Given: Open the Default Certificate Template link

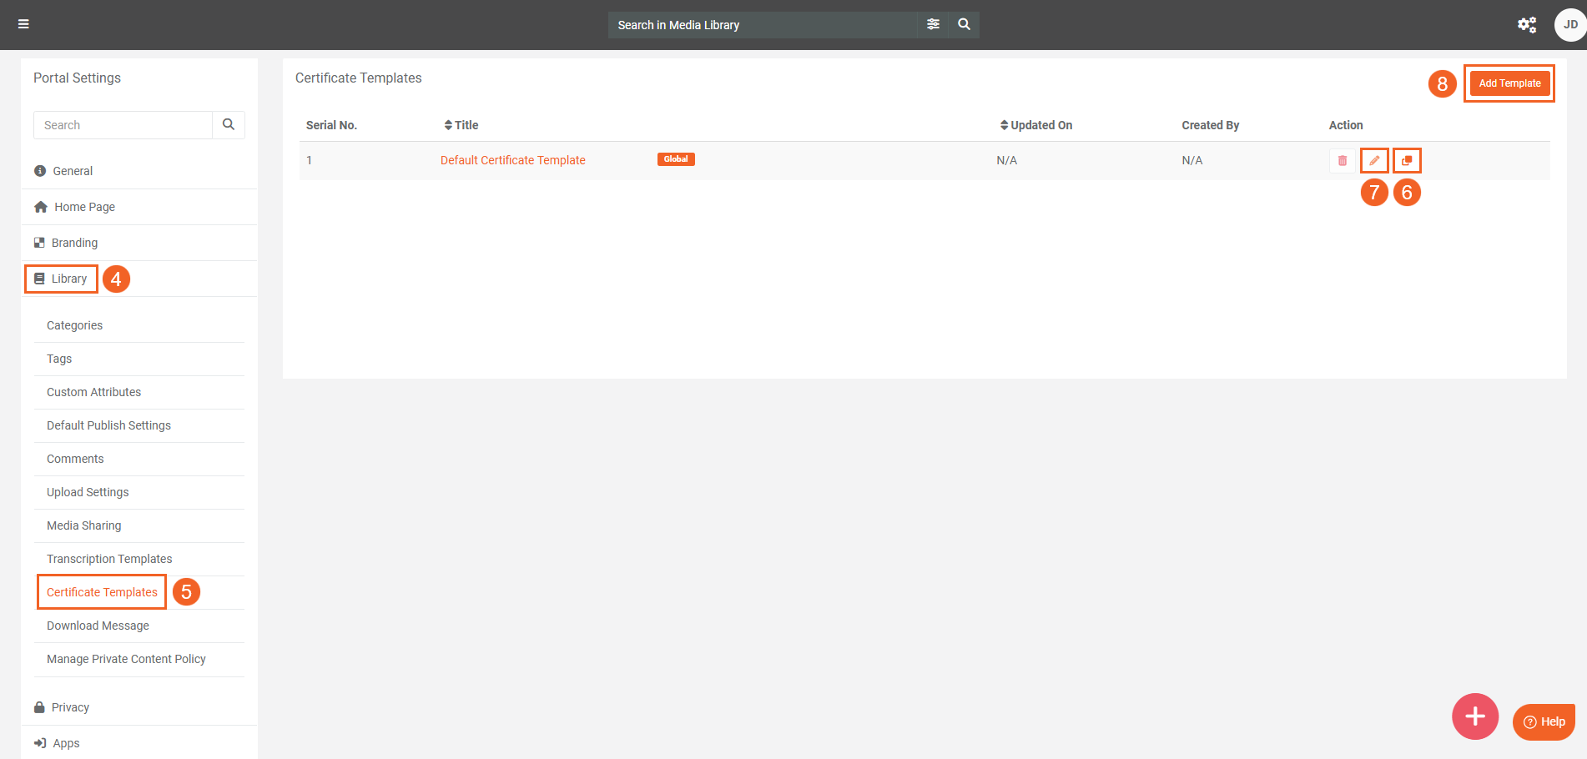Looking at the screenshot, I should pyautogui.click(x=512, y=160).
